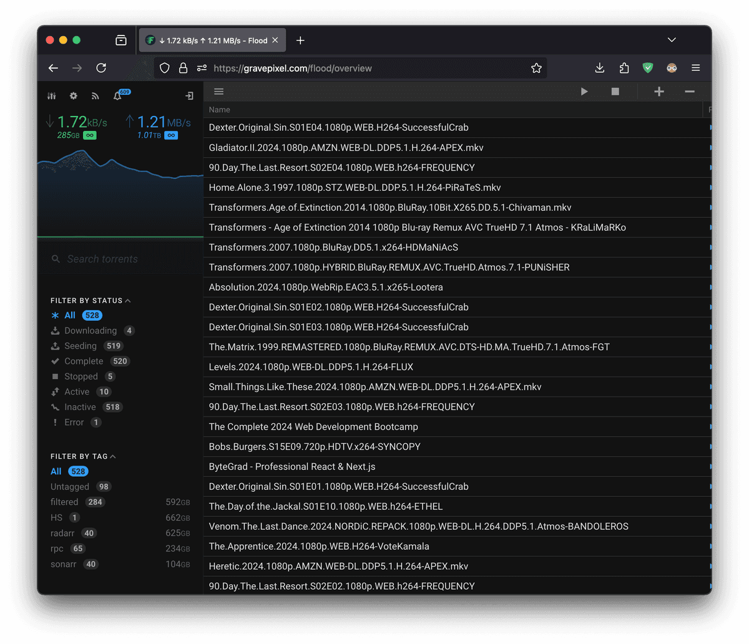749x644 pixels.
Task: Start selected torrents with play button
Action: click(584, 92)
